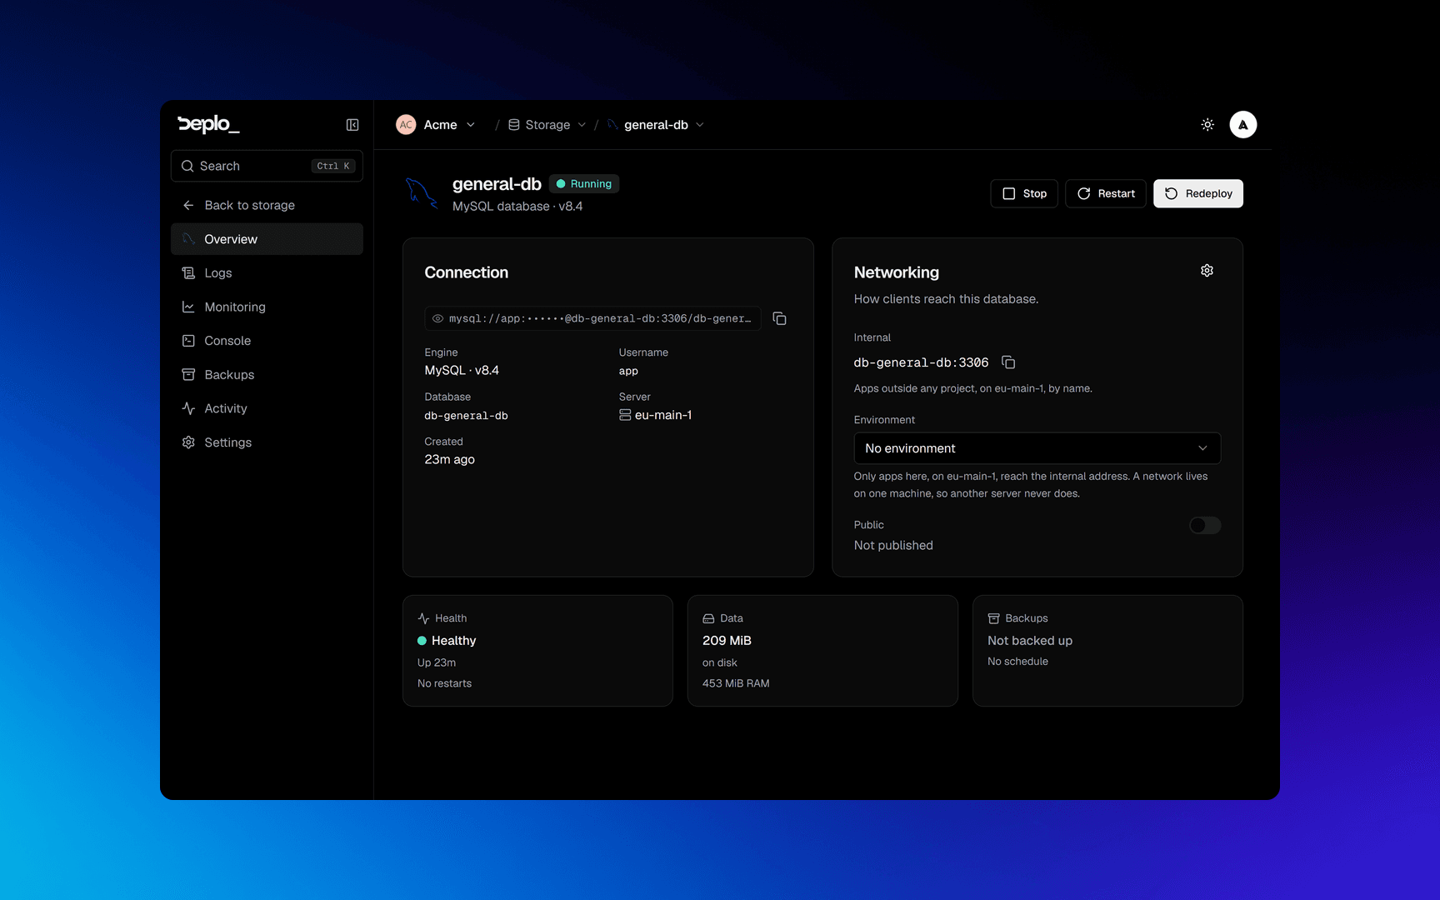Click 'MySQL · v8.4' engine value
Image resolution: width=1440 pixels, height=900 pixels.
click(x=462, y=370)
